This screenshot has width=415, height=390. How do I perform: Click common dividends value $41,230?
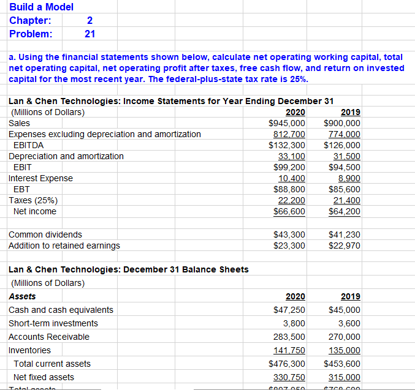[x=345, y=234]
